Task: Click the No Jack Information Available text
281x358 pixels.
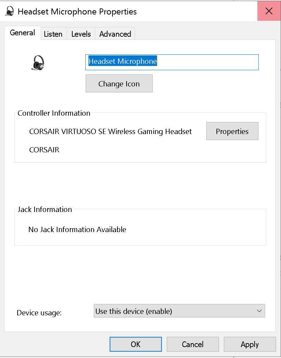Action: (x=77, y=230)
